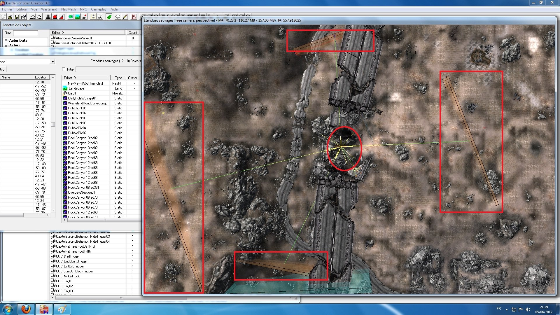Screen dimensions: 560x315
Task: Toggle the Sky display icon
Action: [x=100, y=17]
